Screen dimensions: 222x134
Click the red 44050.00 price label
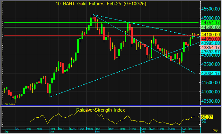pos(210,39)
